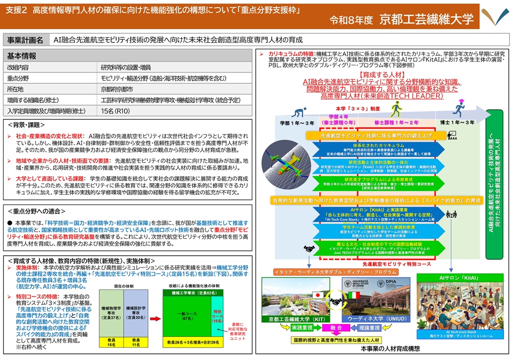Click the 体系化されたカリキュラム blue arrow
The width and height of the screenshot is (512, 361).
pos(378,149)
